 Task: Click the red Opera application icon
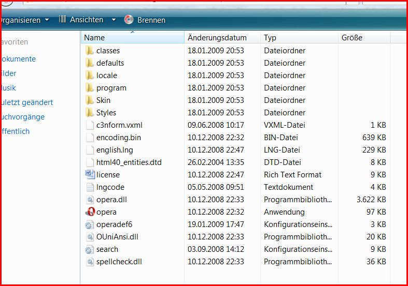coord(90,212)
